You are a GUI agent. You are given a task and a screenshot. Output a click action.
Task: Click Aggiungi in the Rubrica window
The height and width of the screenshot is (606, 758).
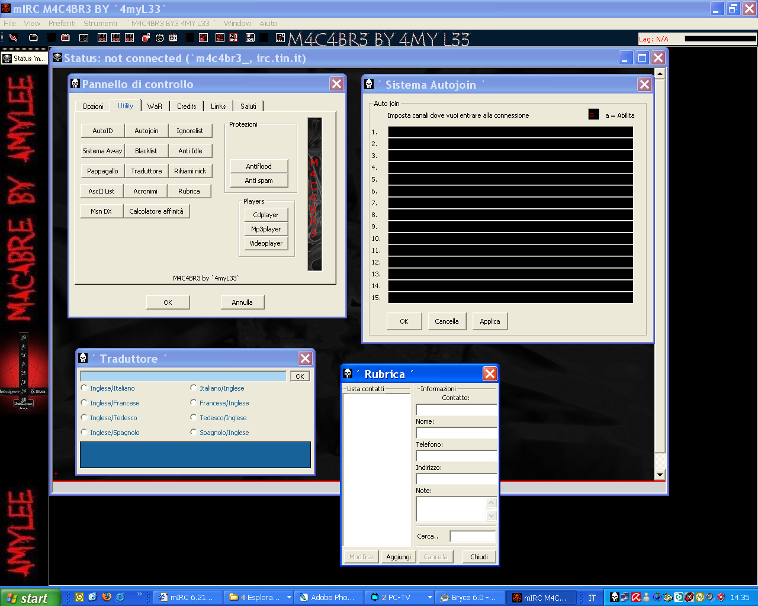398,557
